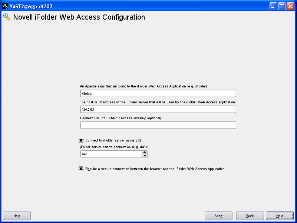Increase the iFolder server port value
Screen dimensions: 297x223
(x=145, y=152)
